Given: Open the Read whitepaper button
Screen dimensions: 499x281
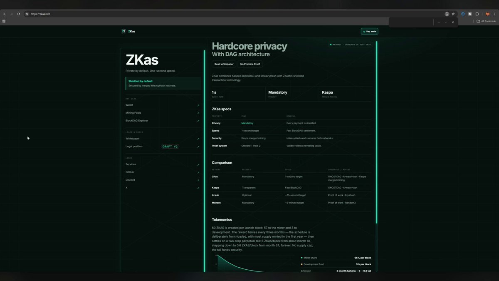Looking at the screenshot, I should [x=224, y=64].
